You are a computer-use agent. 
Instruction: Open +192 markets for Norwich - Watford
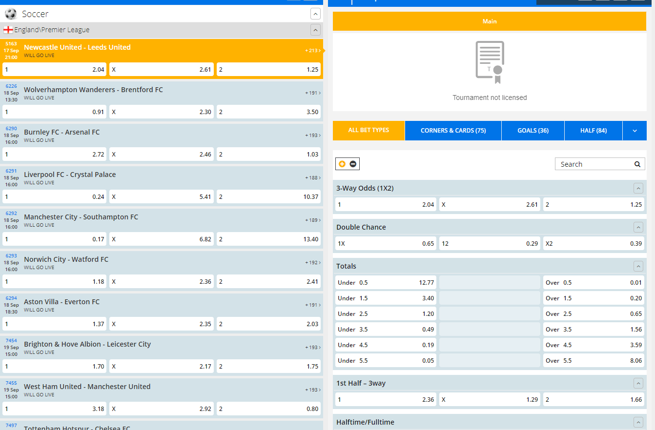[x=313, y=262]
